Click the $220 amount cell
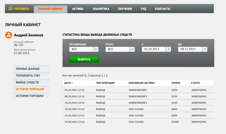 coord(175,97)
